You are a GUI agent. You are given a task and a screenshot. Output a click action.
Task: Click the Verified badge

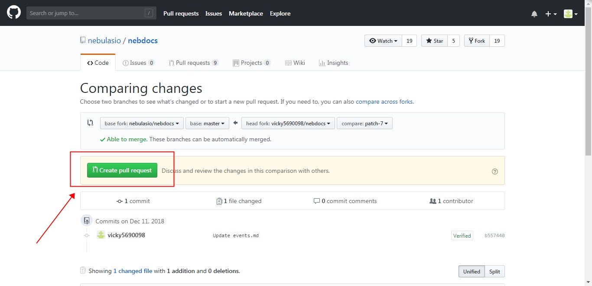coord(462,235)
